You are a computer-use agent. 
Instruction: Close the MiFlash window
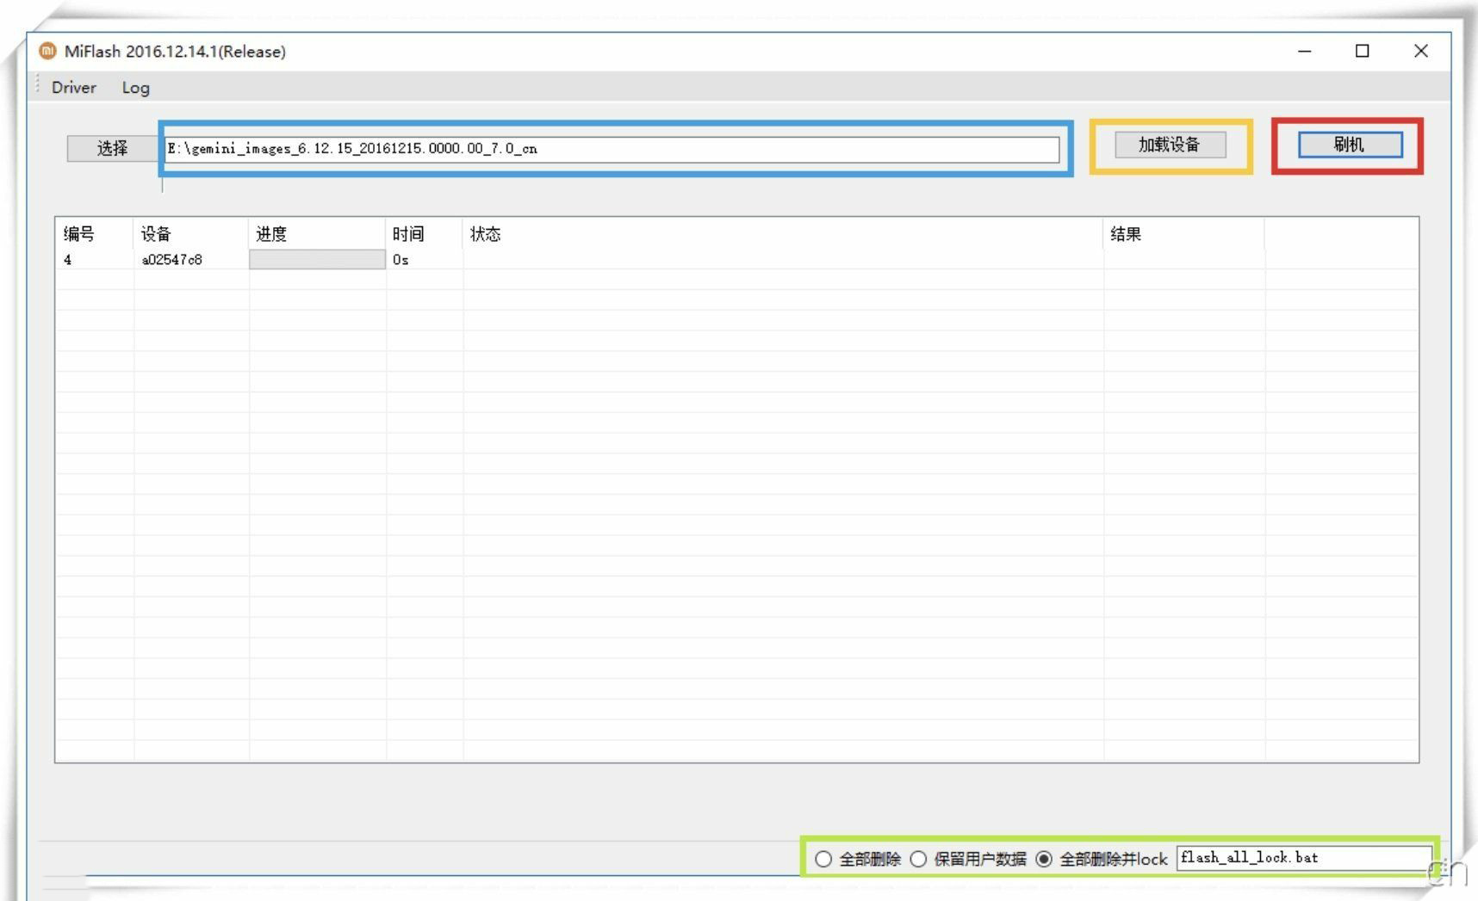[x=1421, y=51]
